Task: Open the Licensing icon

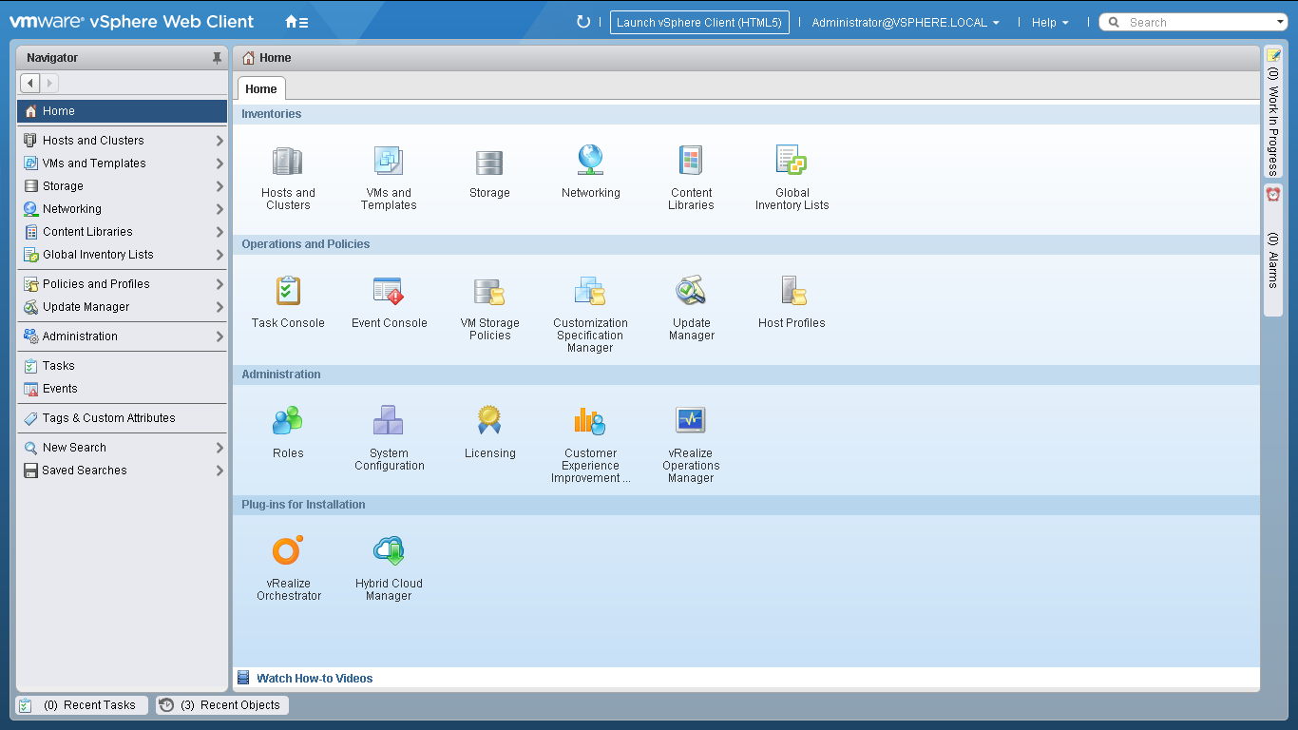Action: 489,421
